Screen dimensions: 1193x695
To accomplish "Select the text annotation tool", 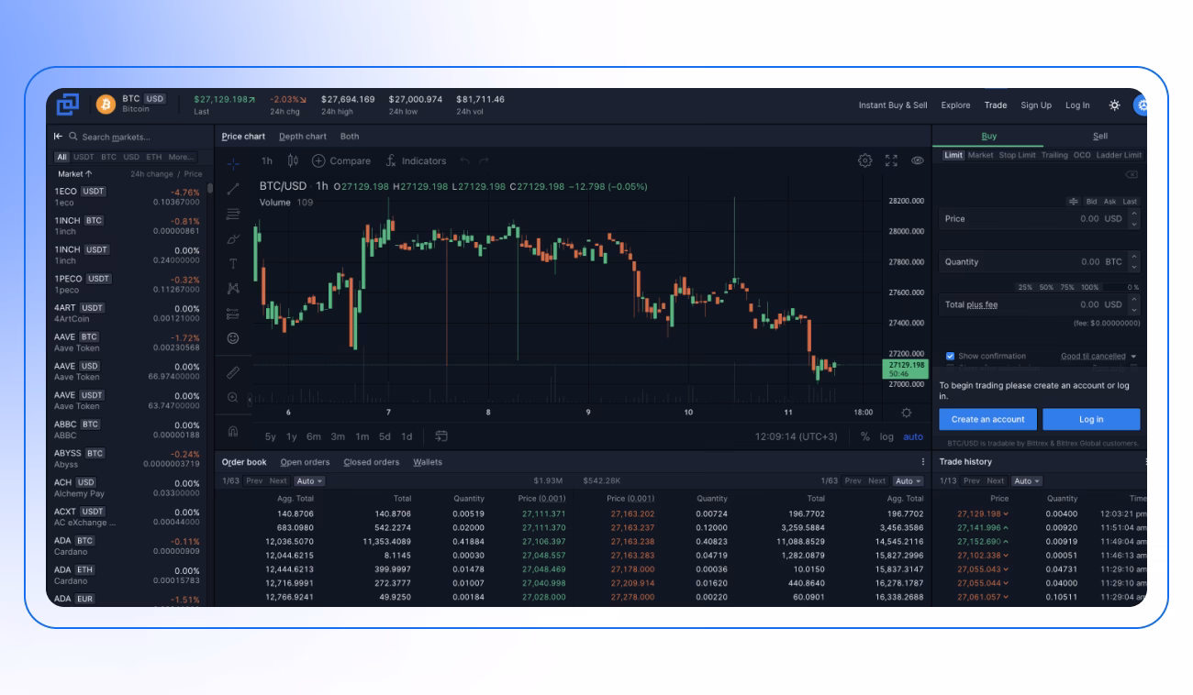I will click(x=230, y=259).
